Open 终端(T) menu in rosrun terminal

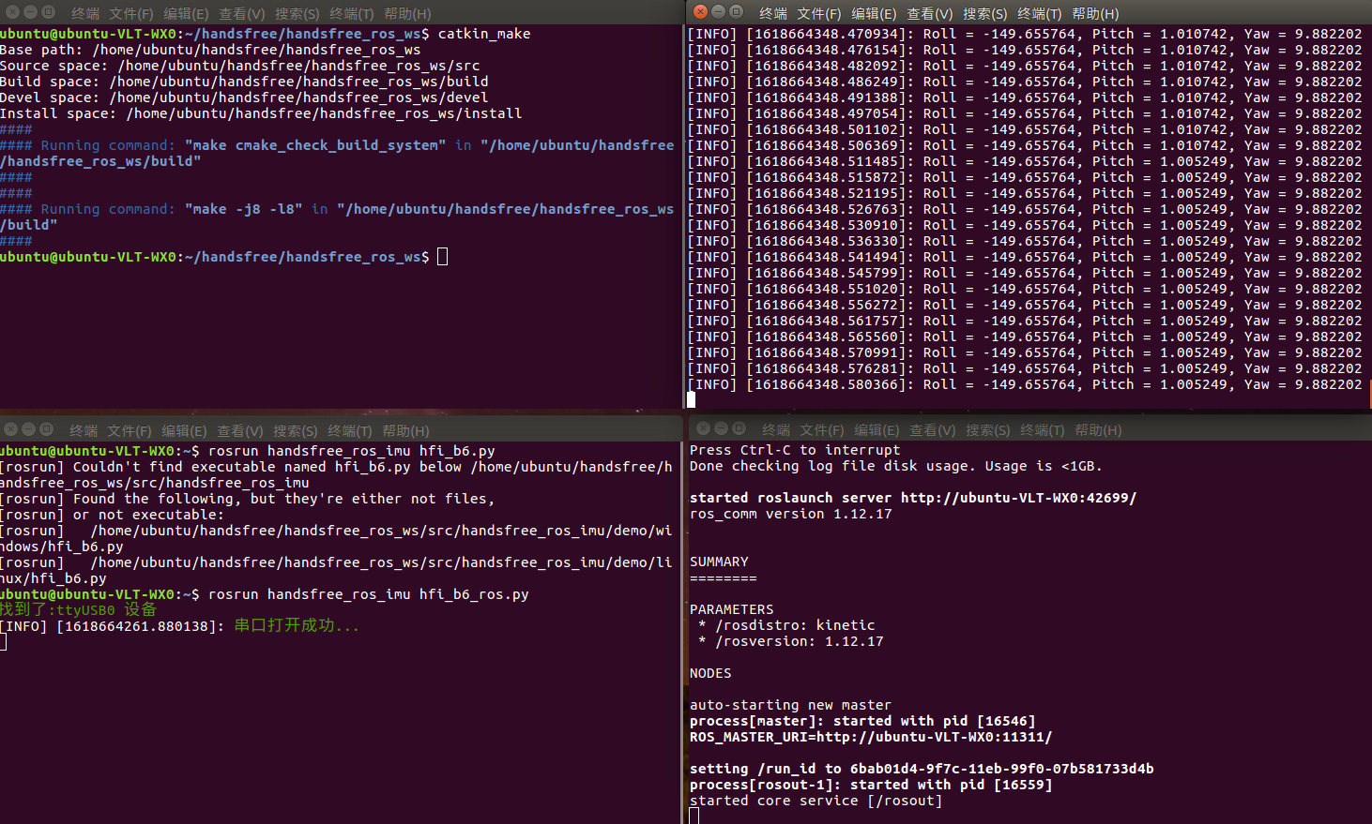pos(350,430)
